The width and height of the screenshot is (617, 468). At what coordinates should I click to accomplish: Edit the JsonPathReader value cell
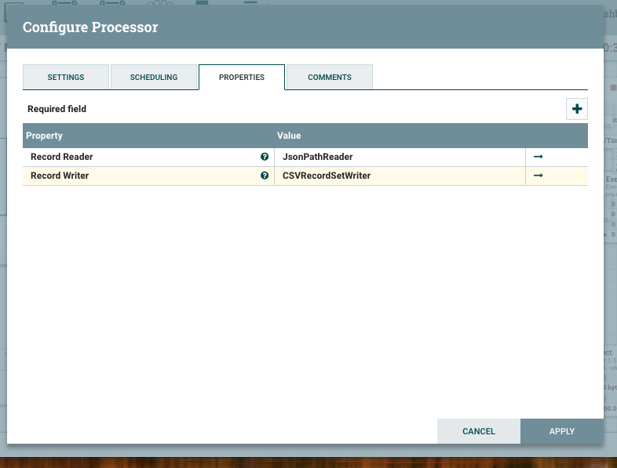point(400,157)
